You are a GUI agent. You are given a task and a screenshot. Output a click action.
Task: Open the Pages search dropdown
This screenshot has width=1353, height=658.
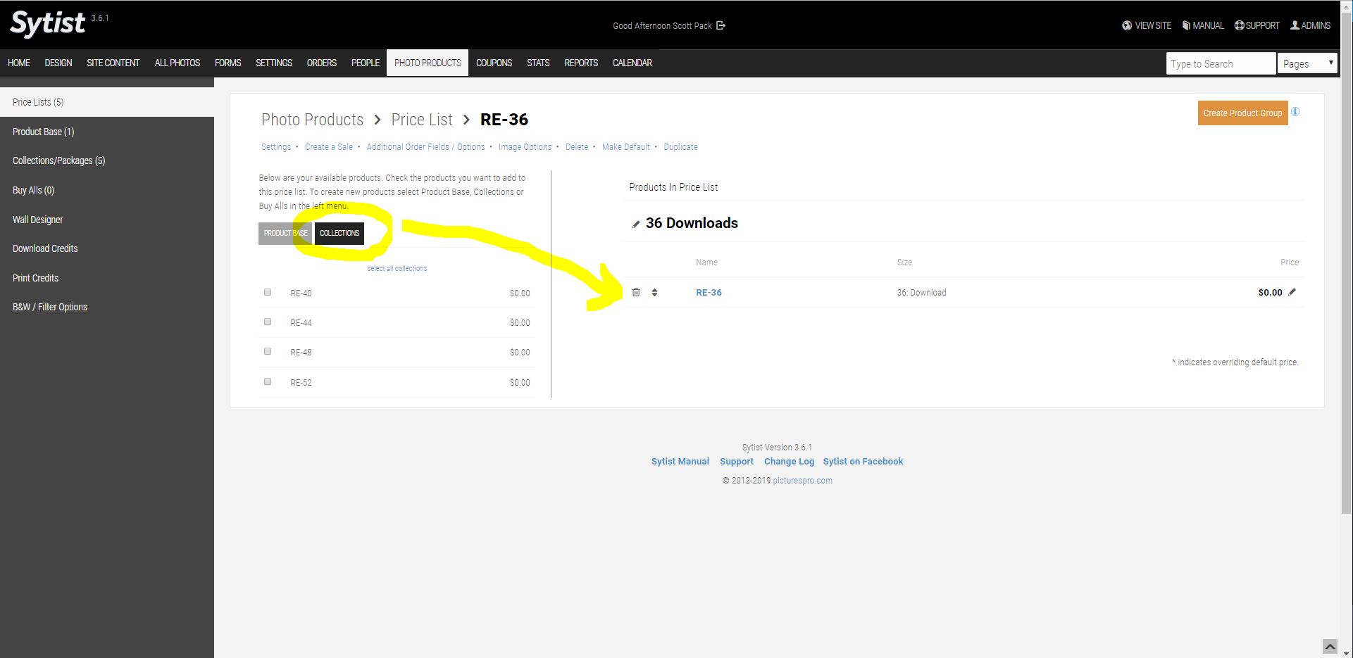1307,63
